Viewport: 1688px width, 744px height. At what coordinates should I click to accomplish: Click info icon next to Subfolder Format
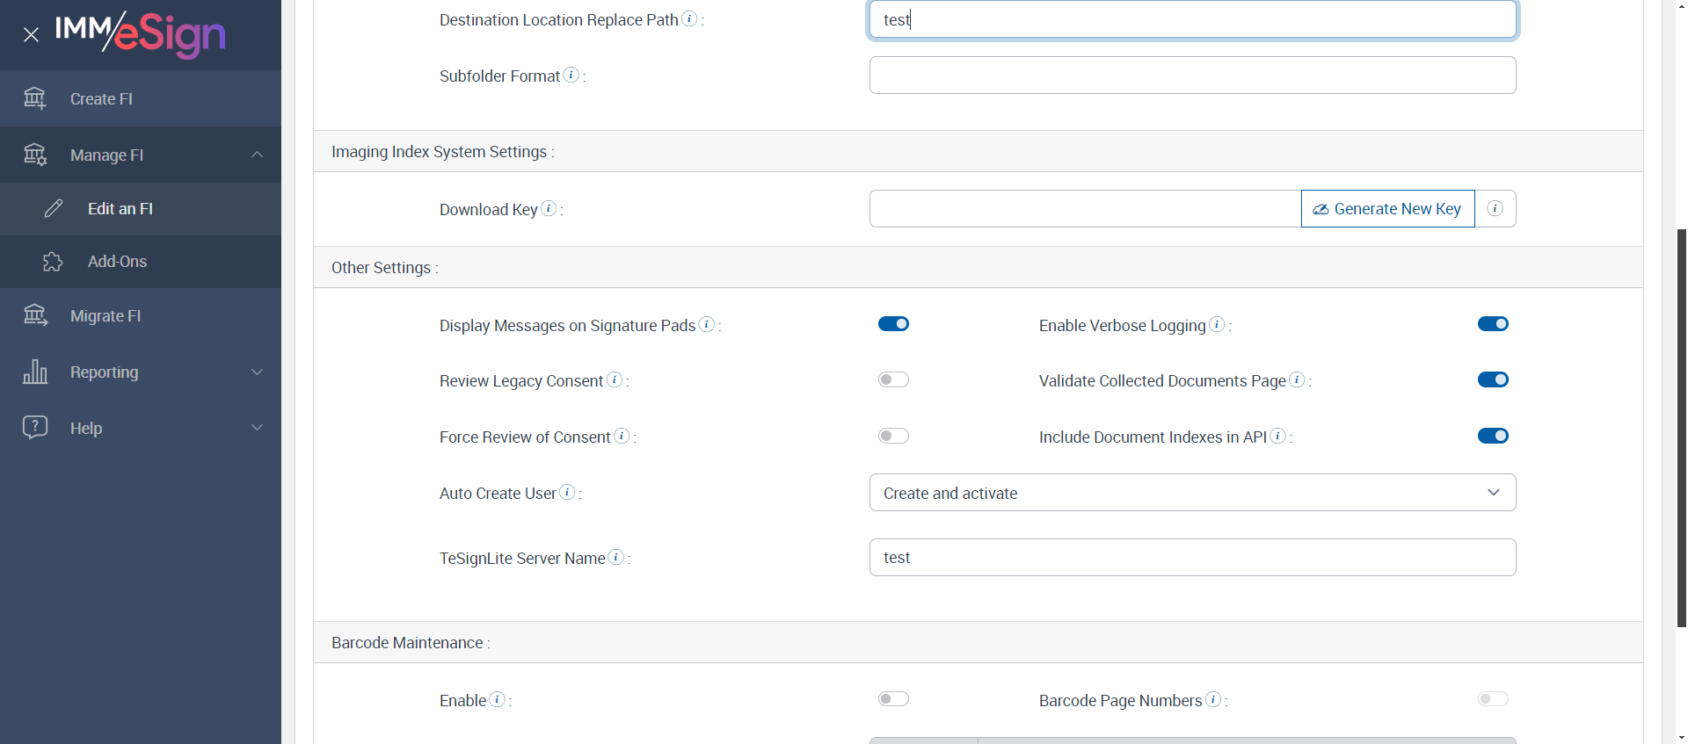(x=571, y=75)
